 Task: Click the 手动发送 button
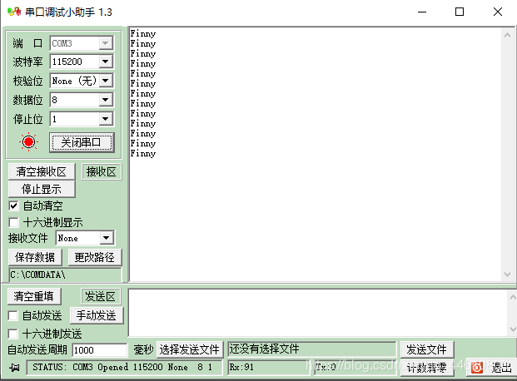[x=97, y=315]
